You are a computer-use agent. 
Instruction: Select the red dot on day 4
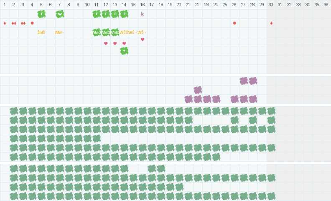tap(32, 23)
